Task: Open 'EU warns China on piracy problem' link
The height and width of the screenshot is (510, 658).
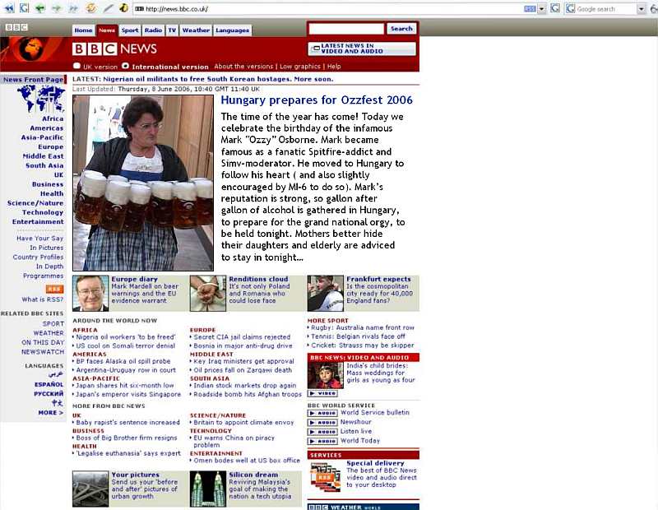Action: coord(234,441)
